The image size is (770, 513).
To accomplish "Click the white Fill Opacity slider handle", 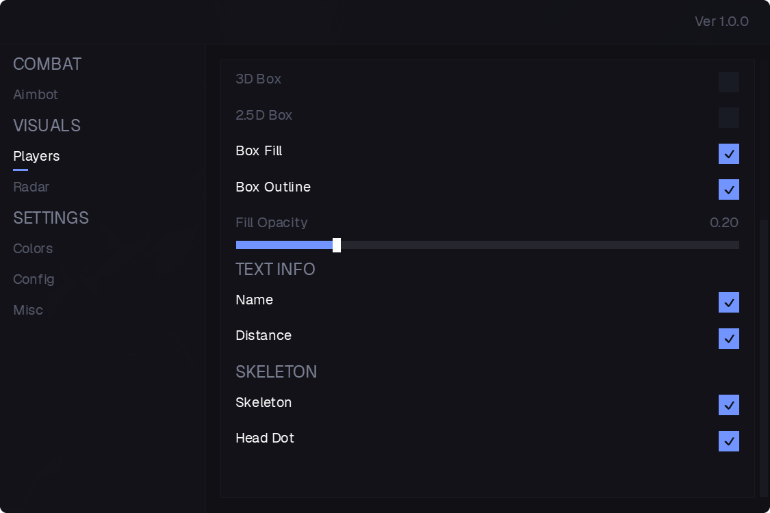I will (336, 245).
